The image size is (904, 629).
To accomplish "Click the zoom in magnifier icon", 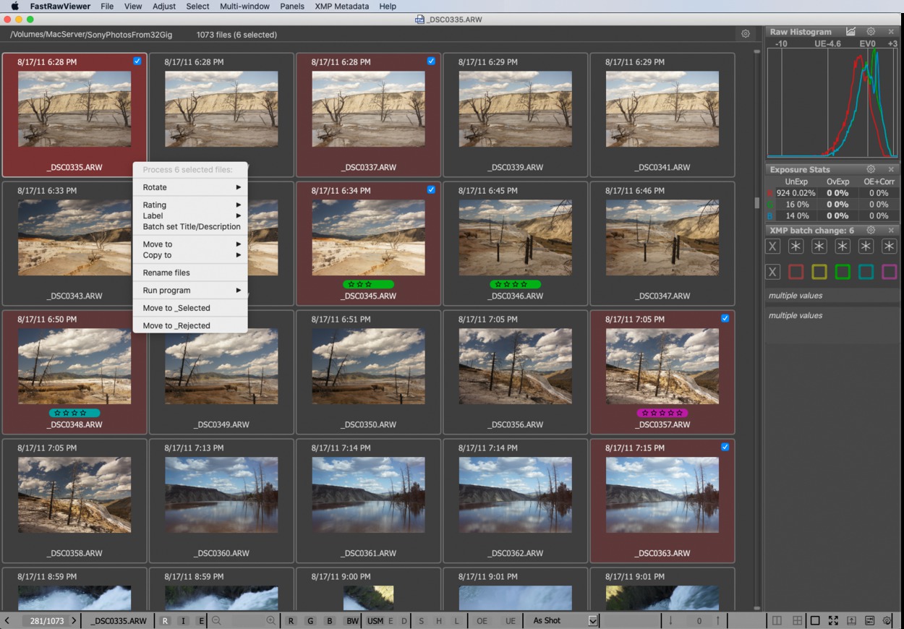I will point(271,620).
